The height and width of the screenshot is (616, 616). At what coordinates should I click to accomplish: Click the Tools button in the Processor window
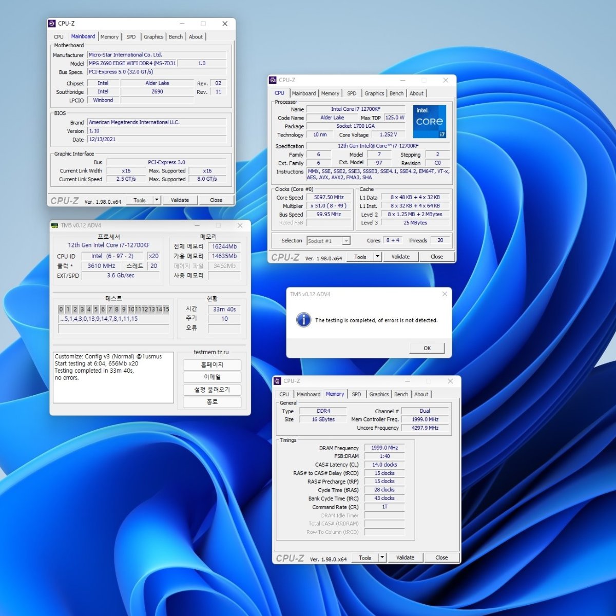point(360,257)
